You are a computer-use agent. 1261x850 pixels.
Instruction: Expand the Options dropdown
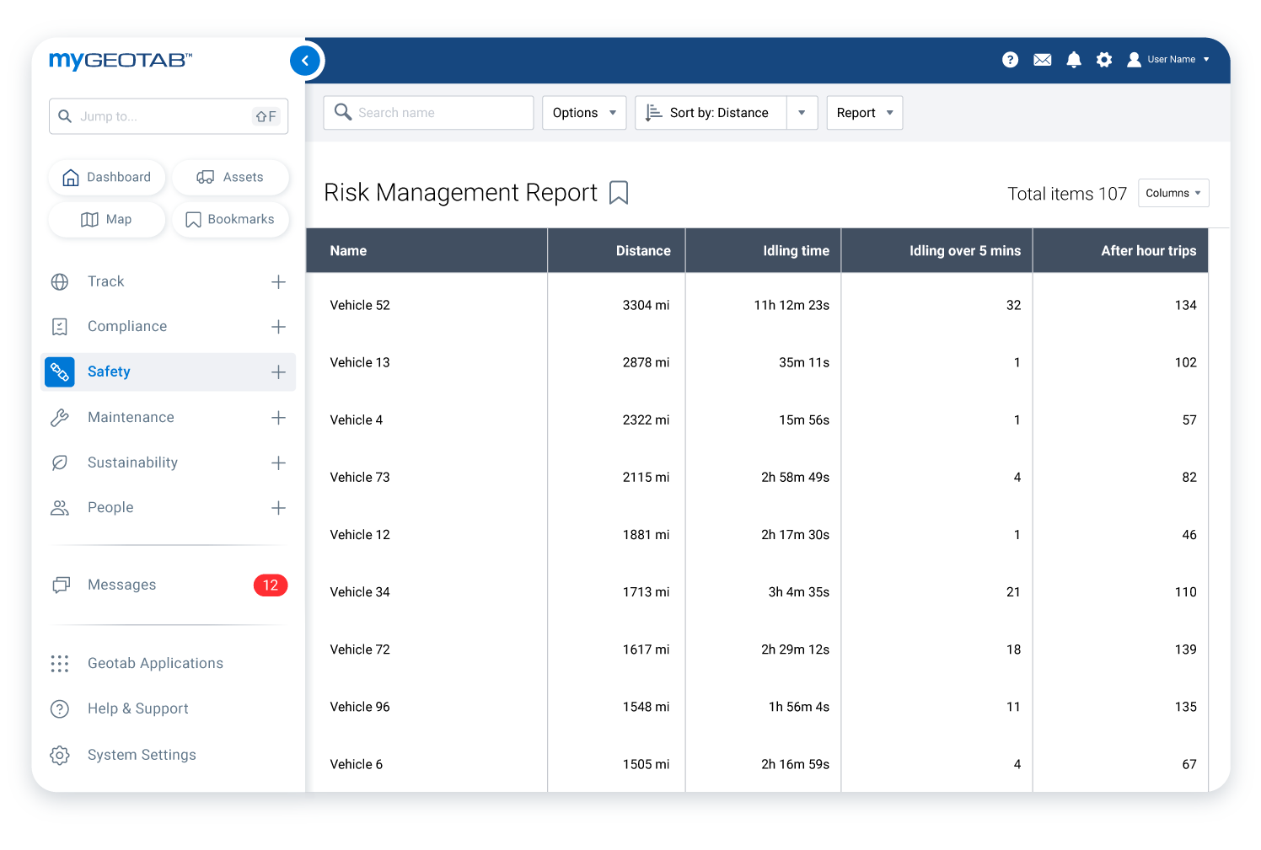[x=583, y=112]
